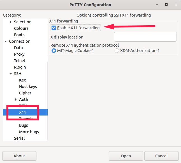Enable X11 forwarding checkbox
This screenshot has width=181, height=163.
coord(54,28)
